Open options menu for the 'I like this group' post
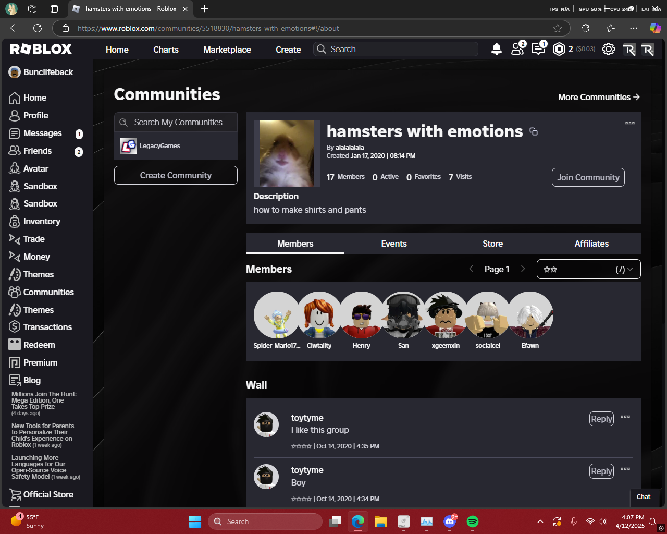 (625, 417)
